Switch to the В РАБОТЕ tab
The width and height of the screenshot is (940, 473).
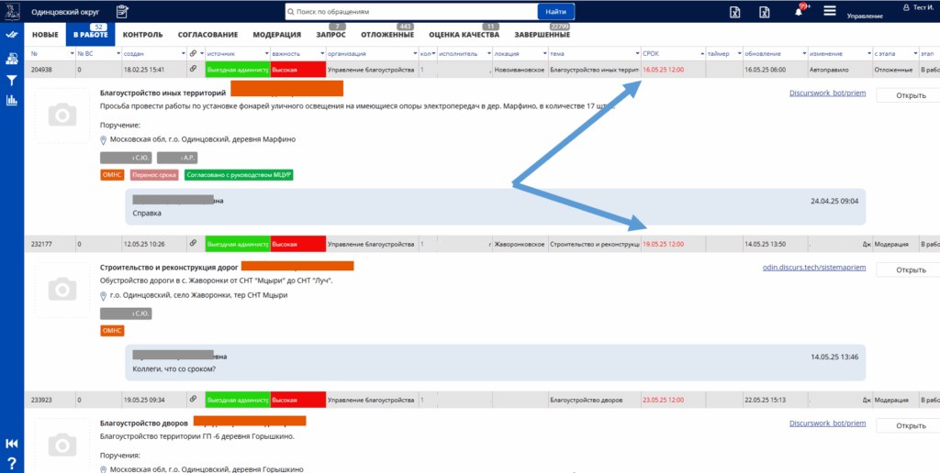(x=90, y=35)
